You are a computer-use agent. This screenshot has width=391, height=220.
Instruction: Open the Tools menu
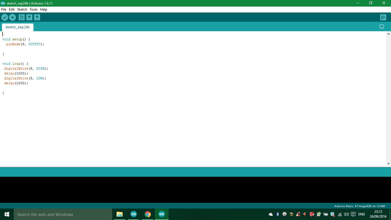pos(33,9)
